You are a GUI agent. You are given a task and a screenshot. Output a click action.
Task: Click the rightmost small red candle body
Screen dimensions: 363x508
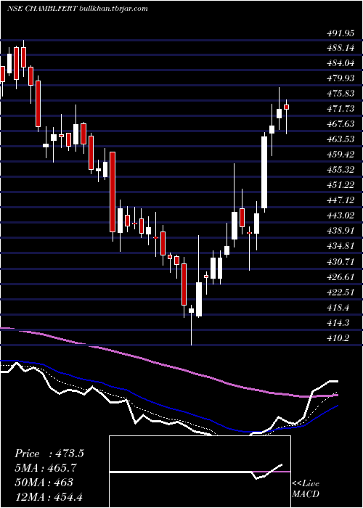[287, 107]
